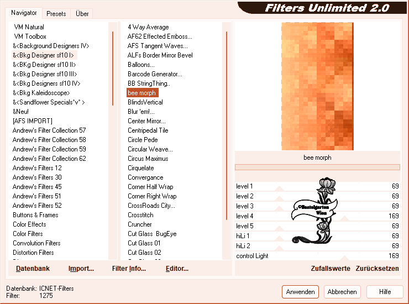
Task: Click the Anwenden button
Action: 300,292
